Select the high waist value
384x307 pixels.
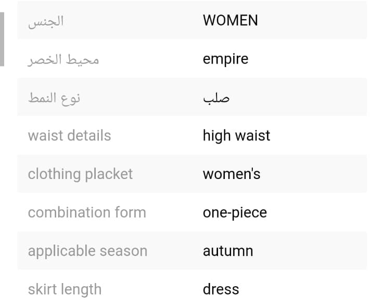[236, 136]
